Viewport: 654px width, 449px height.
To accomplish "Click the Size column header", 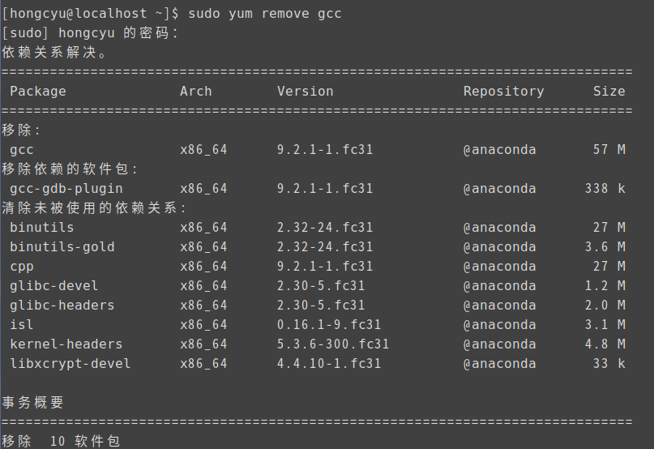I will point(609,92).
